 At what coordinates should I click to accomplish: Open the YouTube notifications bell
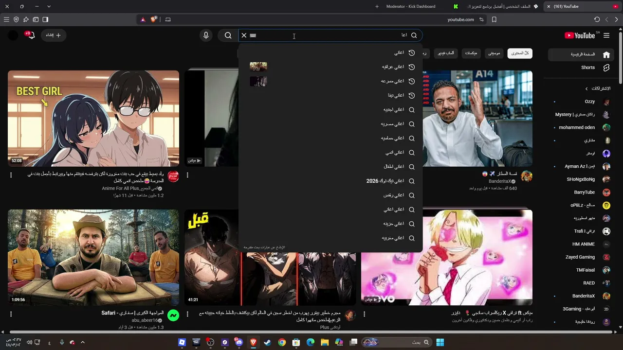31,35
